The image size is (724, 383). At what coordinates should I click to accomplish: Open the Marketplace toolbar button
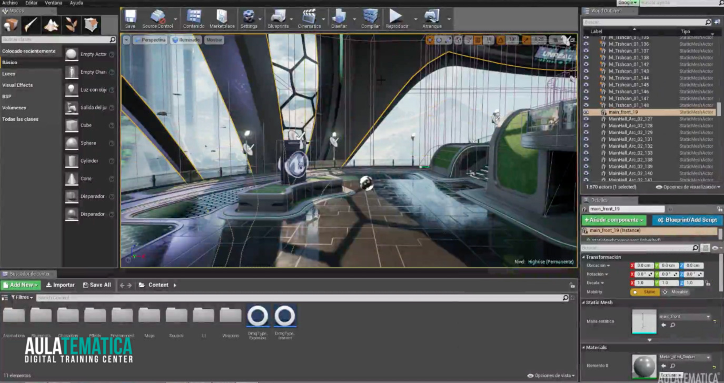coord(222,19)
